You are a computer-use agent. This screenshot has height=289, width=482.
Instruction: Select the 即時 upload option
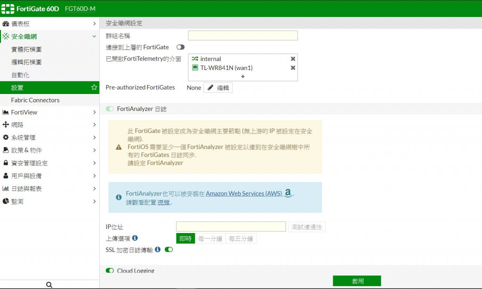pos(185,239)
